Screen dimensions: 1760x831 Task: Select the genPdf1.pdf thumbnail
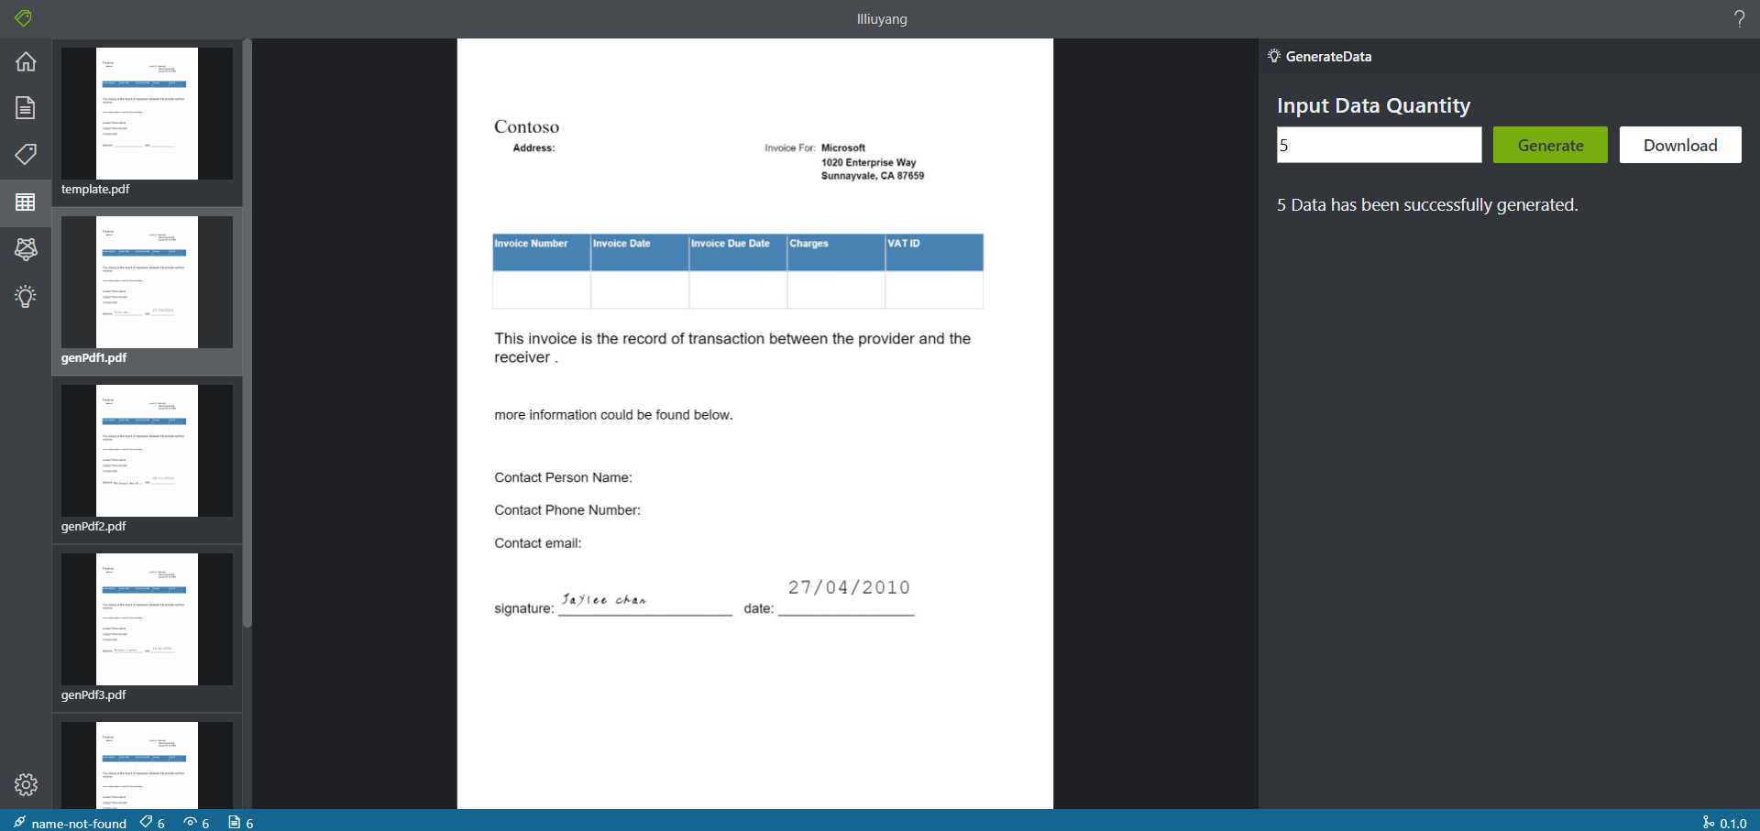(x=147, y=282)
